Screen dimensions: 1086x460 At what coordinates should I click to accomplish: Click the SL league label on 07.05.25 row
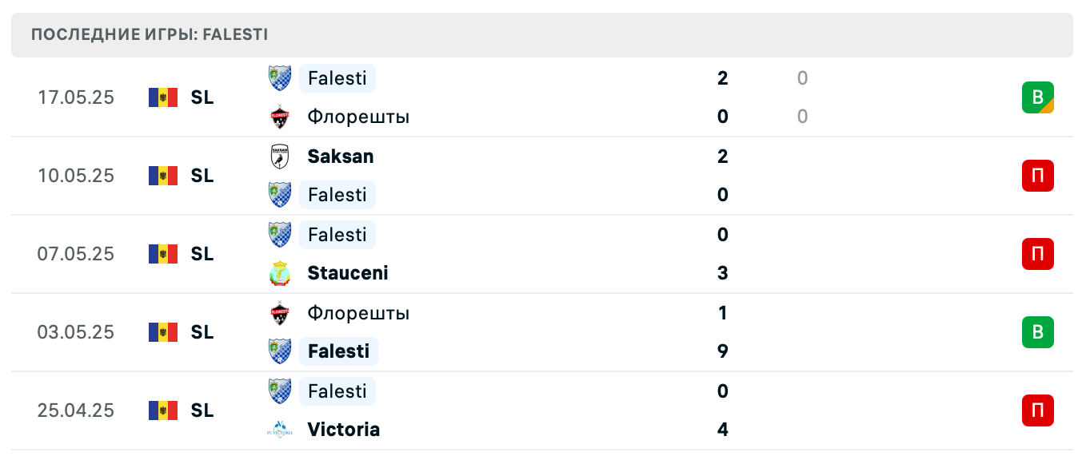click(x=202, y=254)
